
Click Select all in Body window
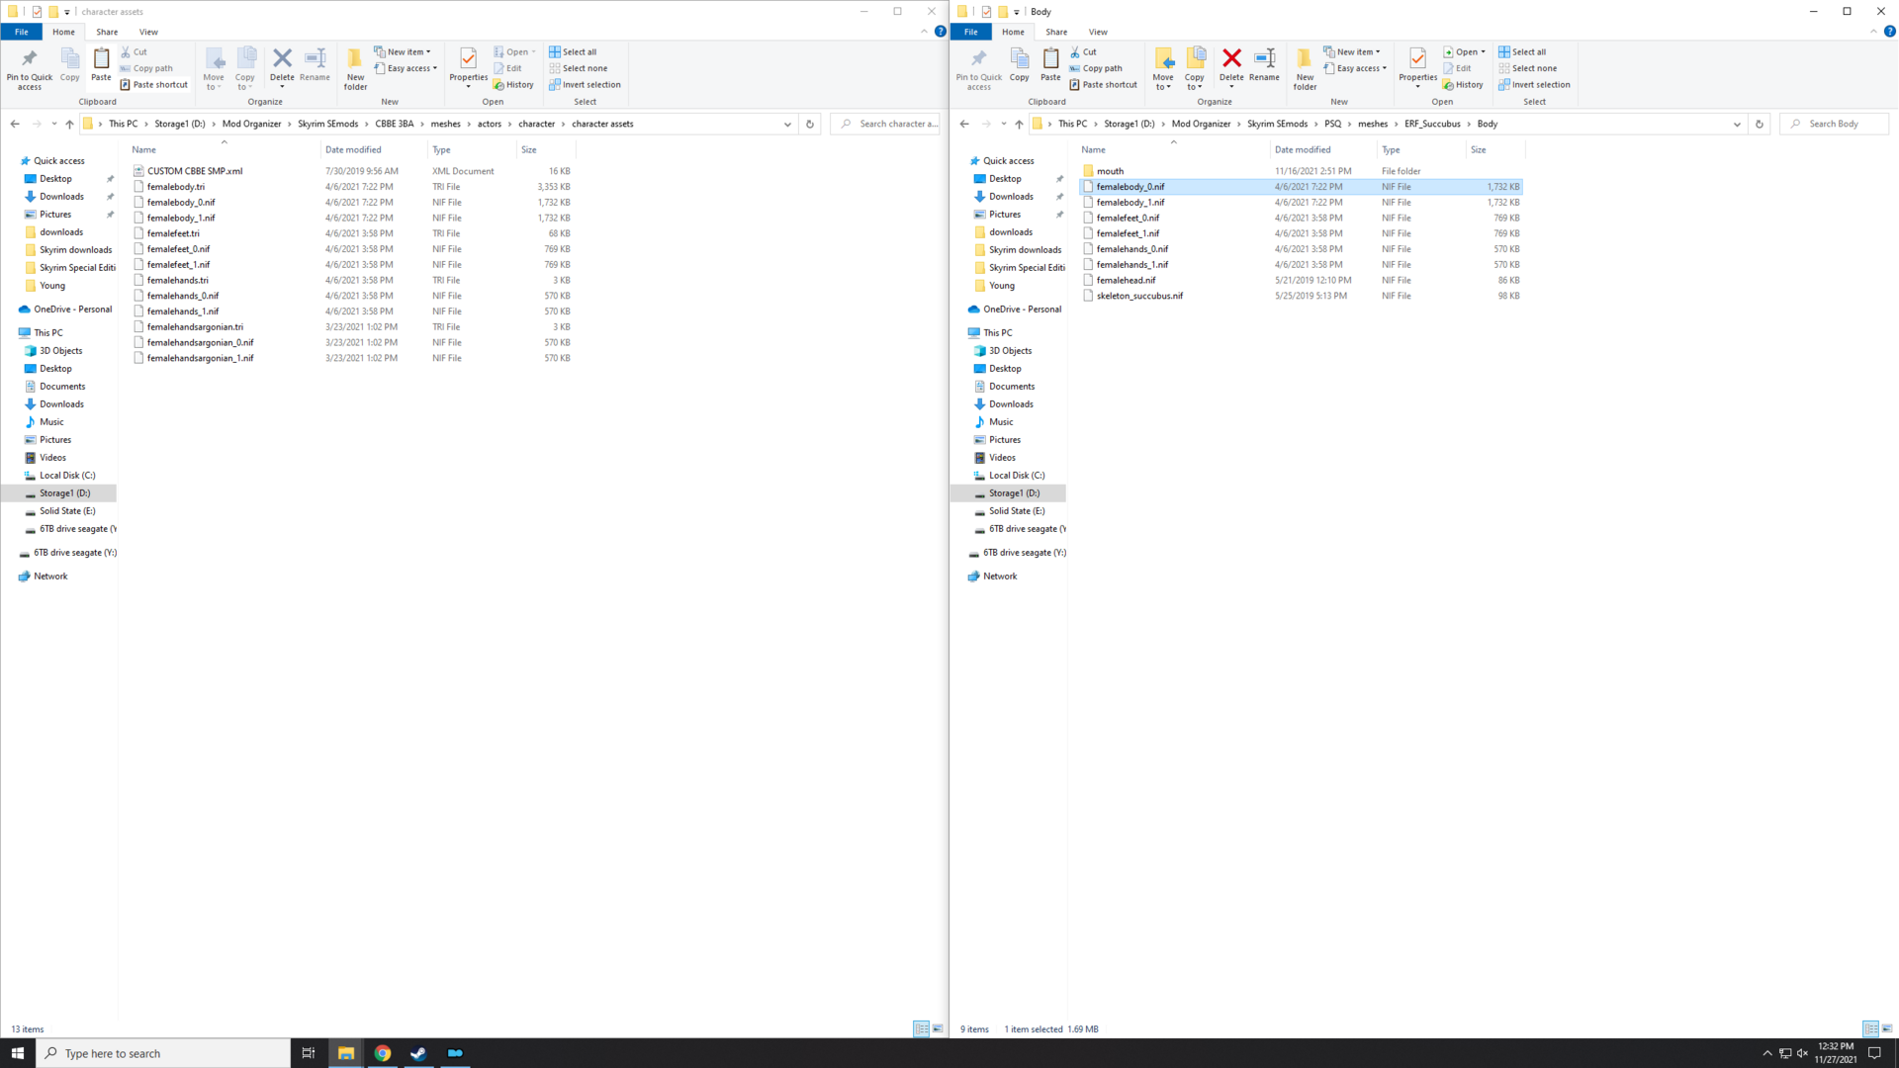pos(1522,51)
